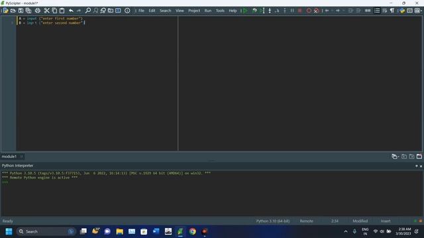Open the Windows Start menu
This screenshot has width=424, height=238.
9,231
